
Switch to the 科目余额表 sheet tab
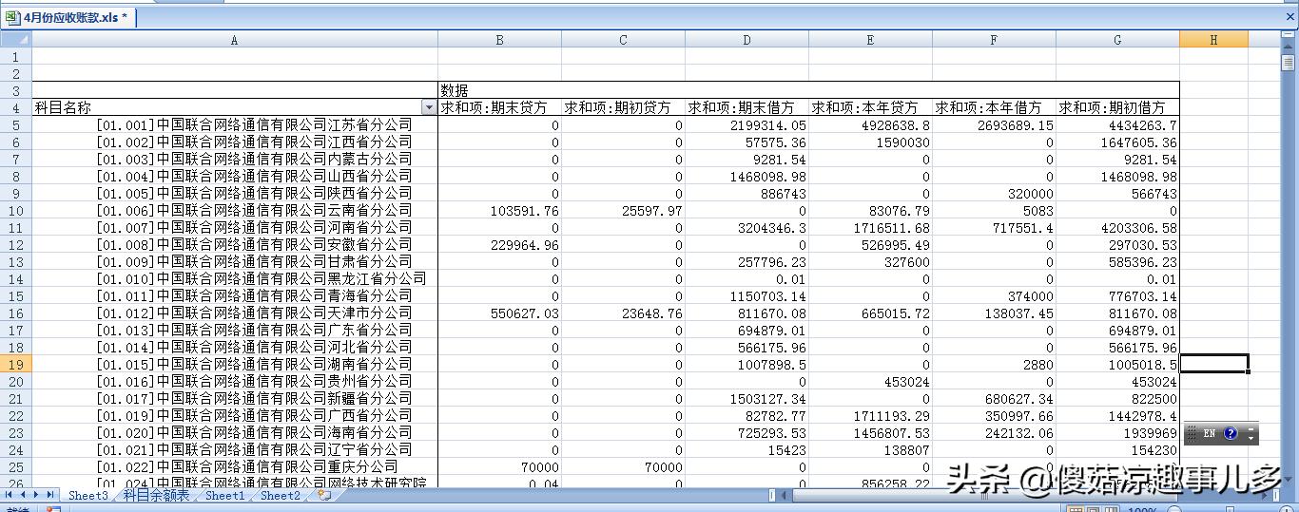tap(156, 495)
